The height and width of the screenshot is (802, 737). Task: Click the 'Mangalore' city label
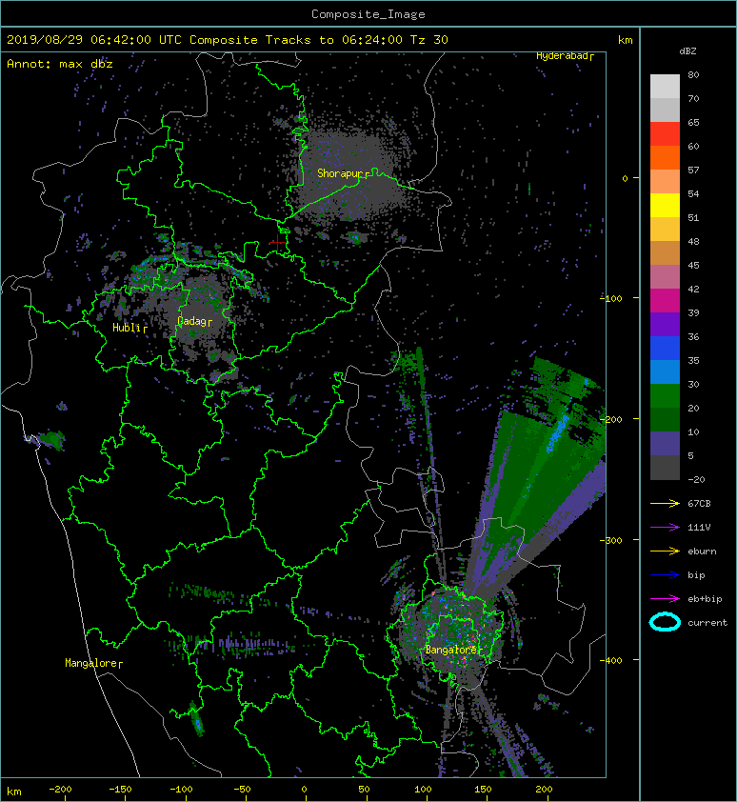[91, 663]
